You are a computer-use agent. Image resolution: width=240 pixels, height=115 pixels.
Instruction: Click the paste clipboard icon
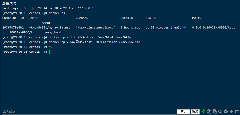pos(215,111)
